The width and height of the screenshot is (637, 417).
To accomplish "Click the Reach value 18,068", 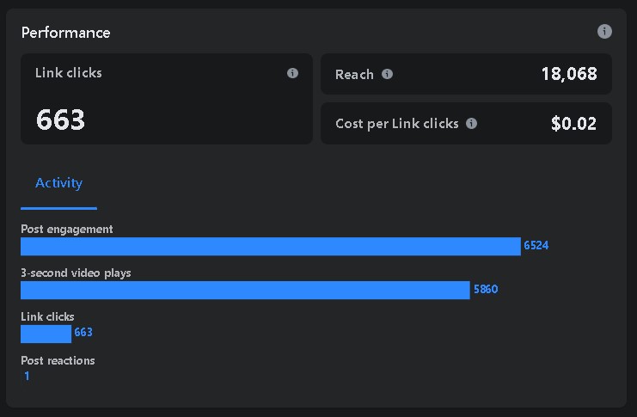I will coord(569,74).
